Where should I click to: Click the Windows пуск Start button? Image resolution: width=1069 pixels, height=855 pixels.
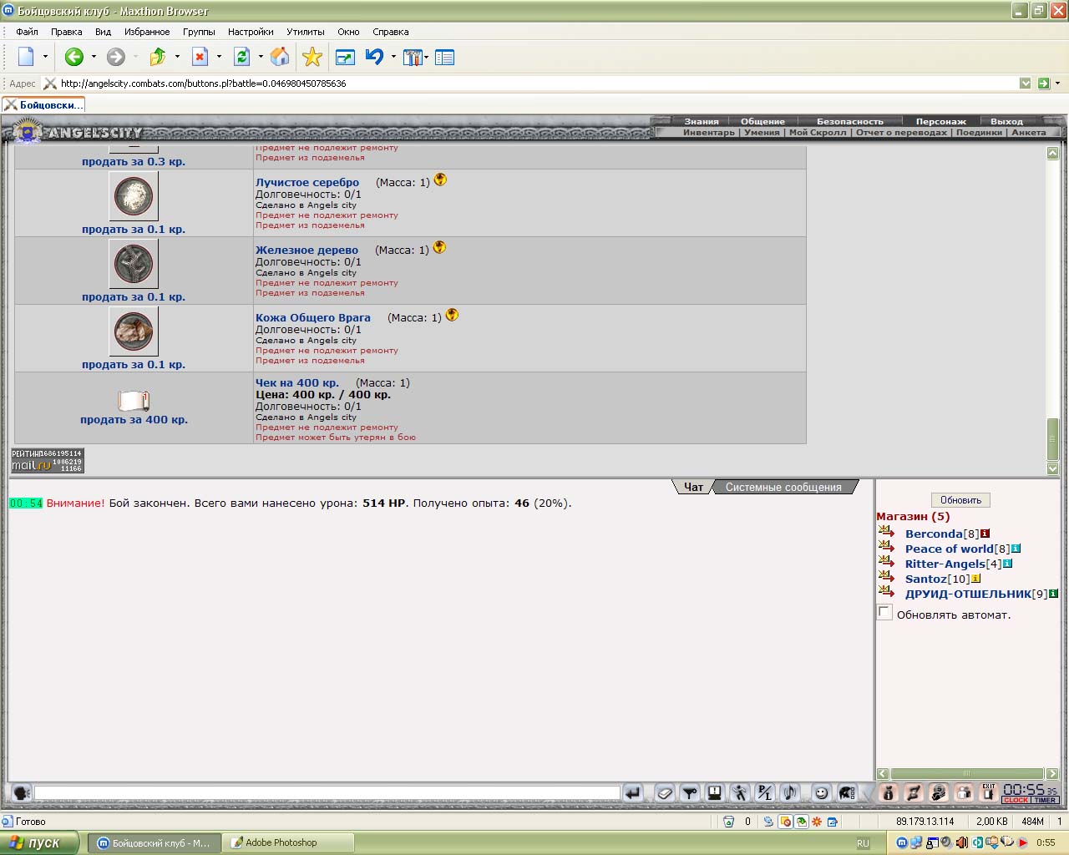(39, 842)
